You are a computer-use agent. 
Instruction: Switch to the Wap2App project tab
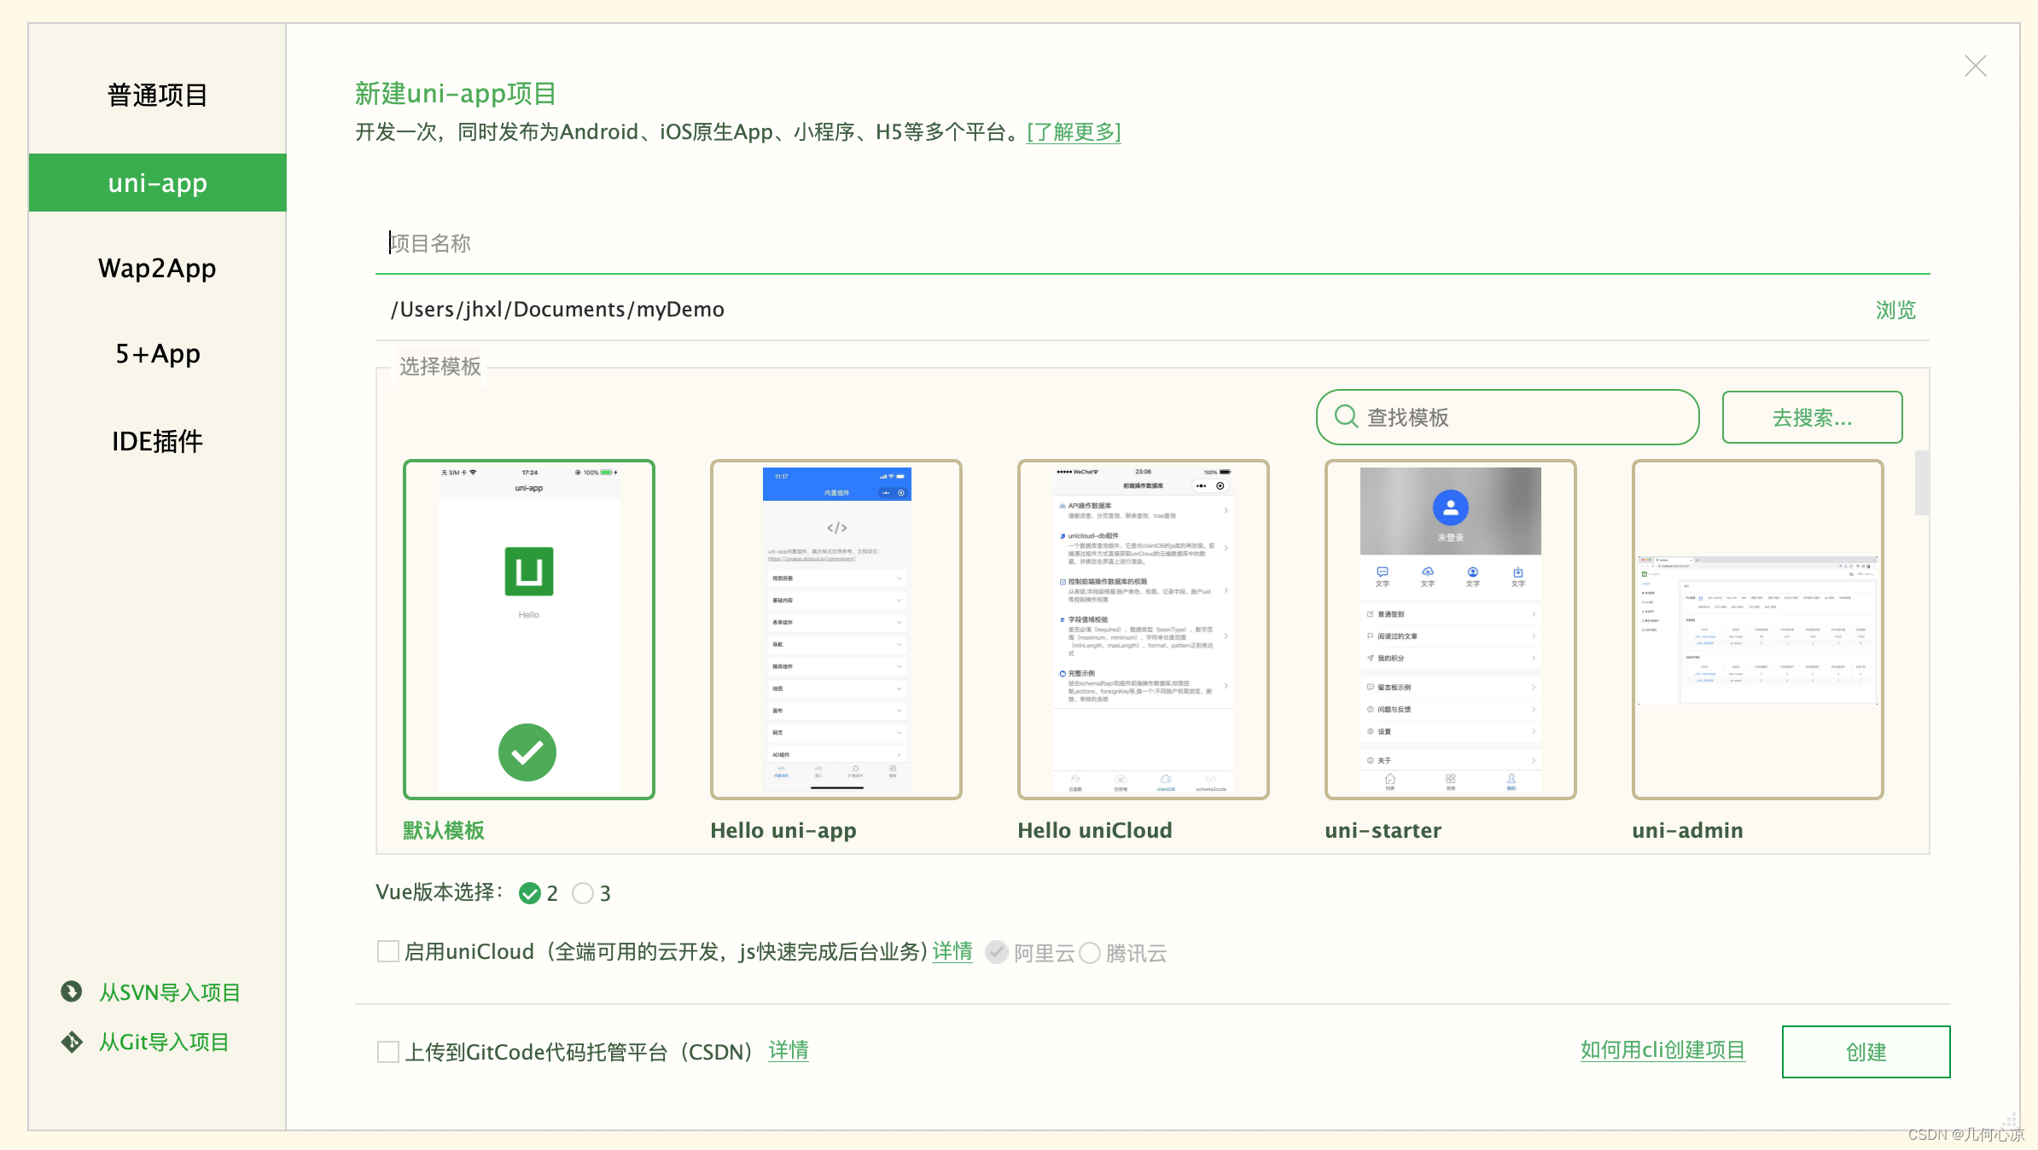point(157,268)
